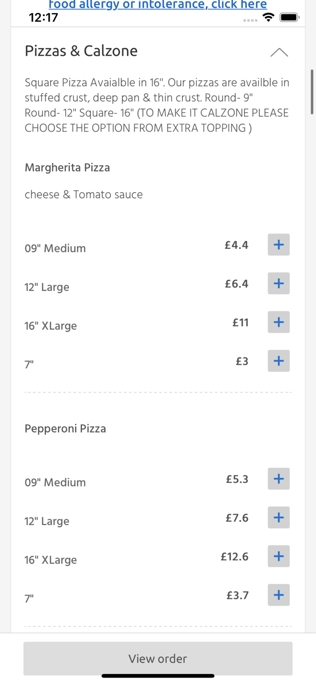The width and height of the screenshot is (316, 684).
Task: Add Margherita Pizza 12" Large to order
Action: [x=278, y=284]
